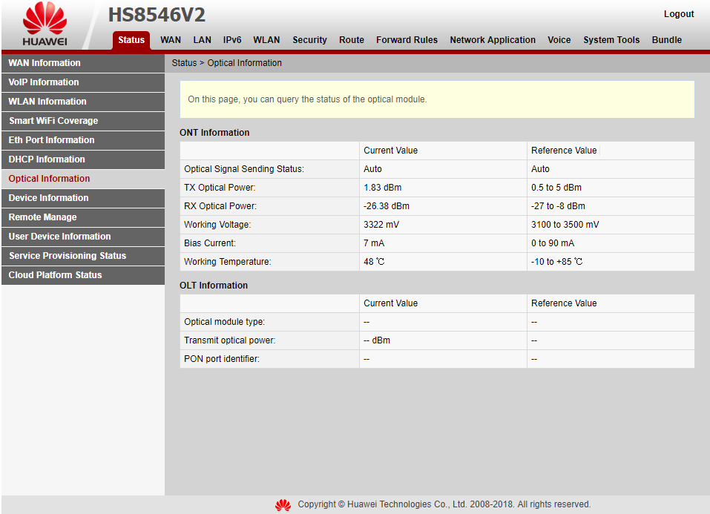
Task: Select Optical Information in the sidebar
Action: pos(83,179)
